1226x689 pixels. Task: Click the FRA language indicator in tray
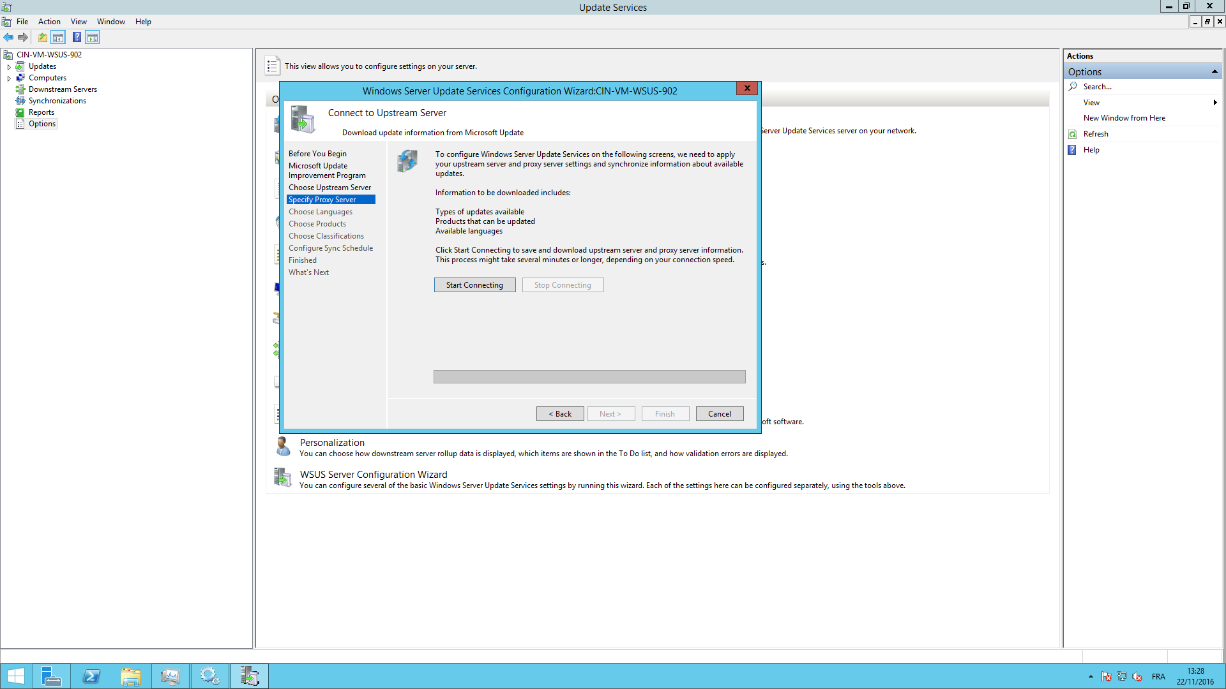coord(1158,677)
